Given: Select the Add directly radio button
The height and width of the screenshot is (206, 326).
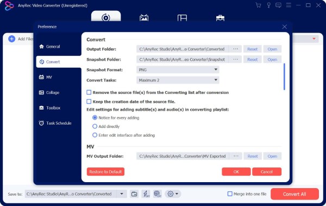Looking at the screenshot, I should [x=95, y=126].
